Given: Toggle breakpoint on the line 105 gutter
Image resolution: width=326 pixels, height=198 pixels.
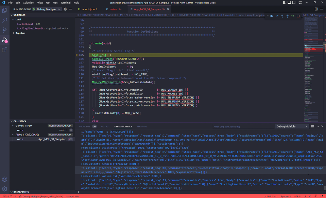Looking at the screenshot, I should [78, 55].
